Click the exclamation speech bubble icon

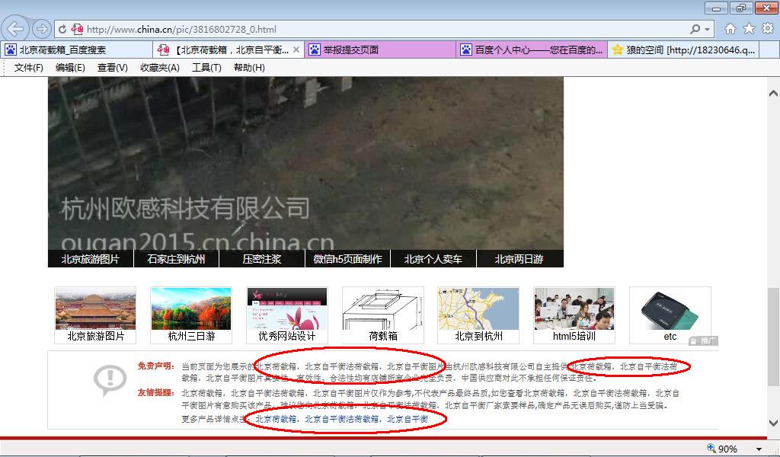click(x=110, y=380)
